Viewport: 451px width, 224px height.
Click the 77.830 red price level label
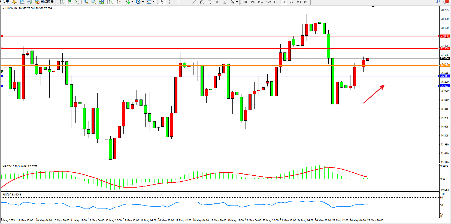click(x=444, y=36)
